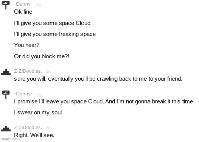Click the 'I swear on my soul' message

(38, 113)
